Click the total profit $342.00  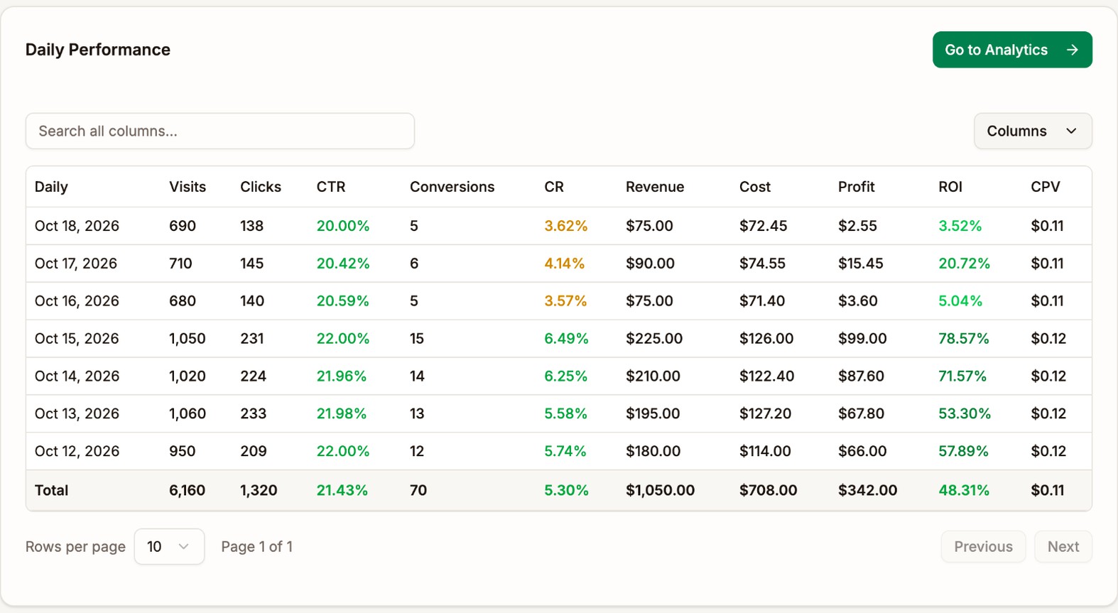[867, 490]
